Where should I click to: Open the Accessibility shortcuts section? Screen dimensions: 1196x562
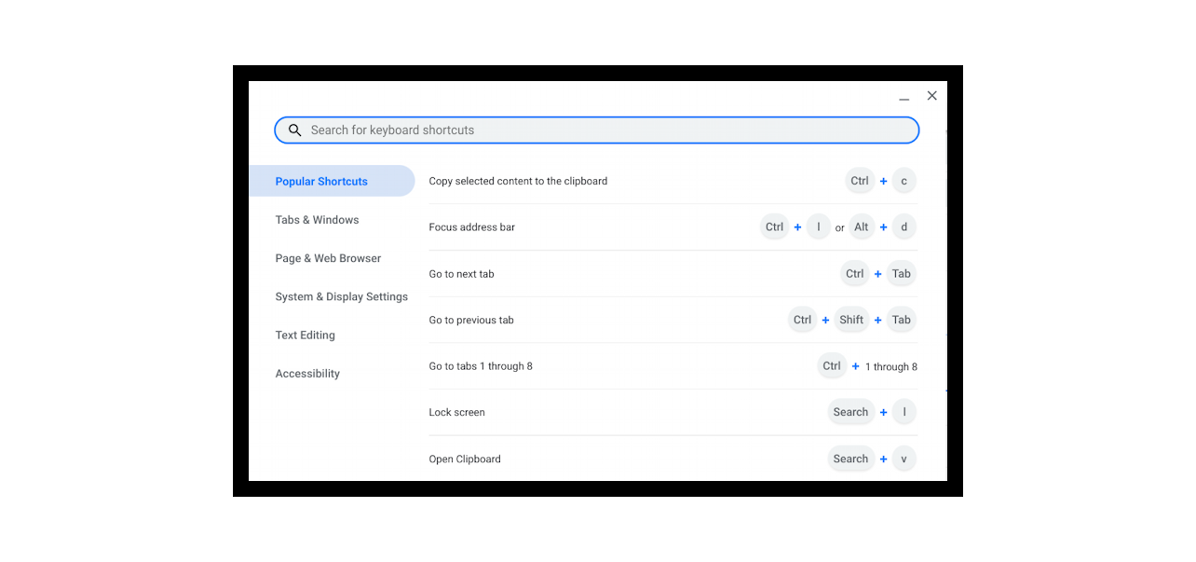pos(307,373)
